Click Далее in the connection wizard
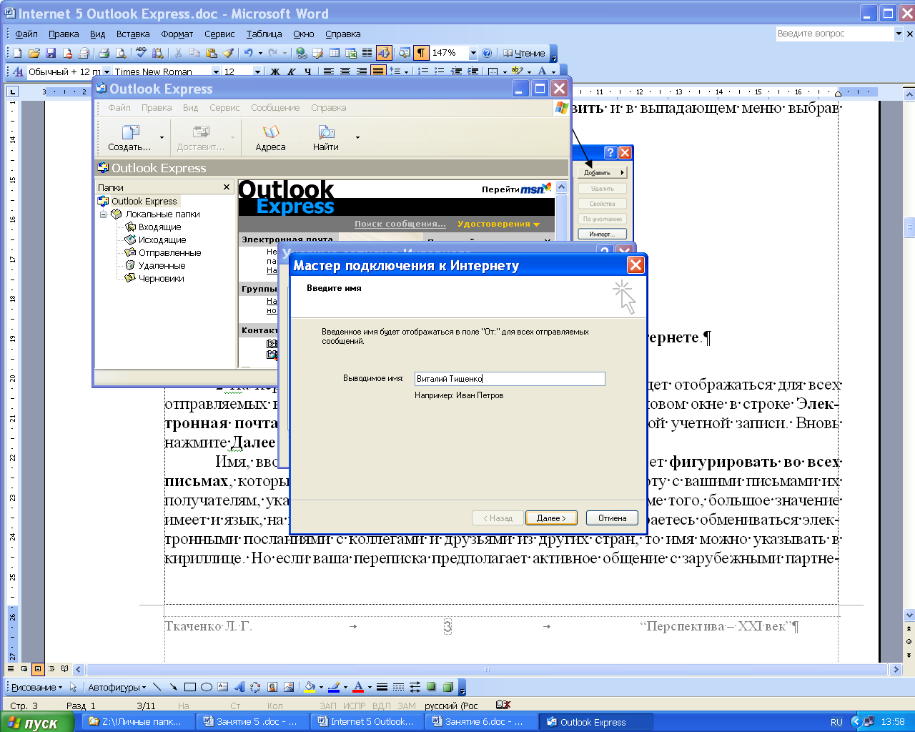The width and height of the screenshot is (915, 732). pyautogui.click(x=550, y=518)
